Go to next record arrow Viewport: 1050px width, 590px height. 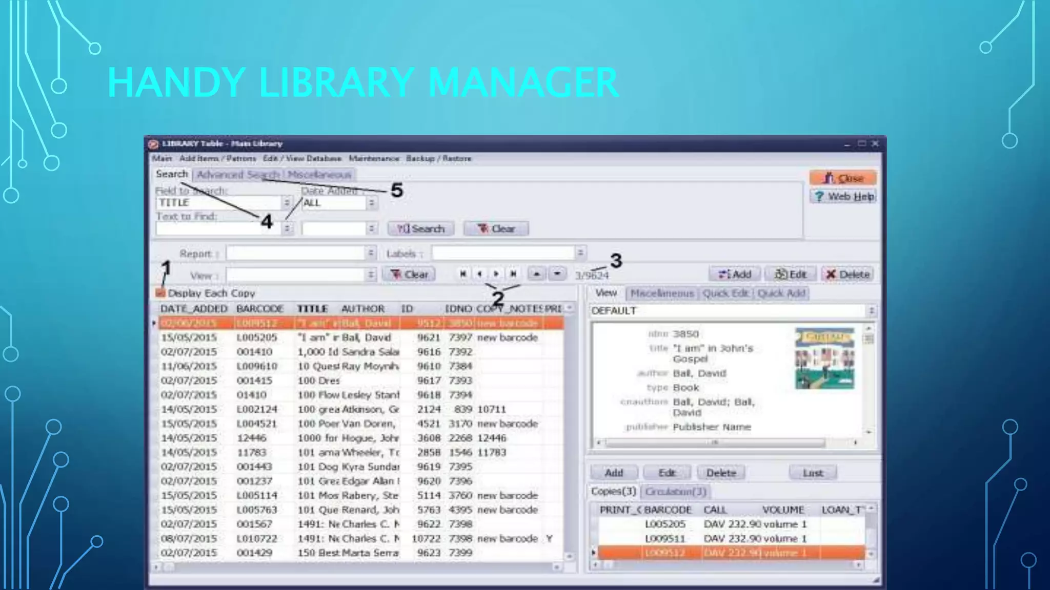(x=496, y=274)
